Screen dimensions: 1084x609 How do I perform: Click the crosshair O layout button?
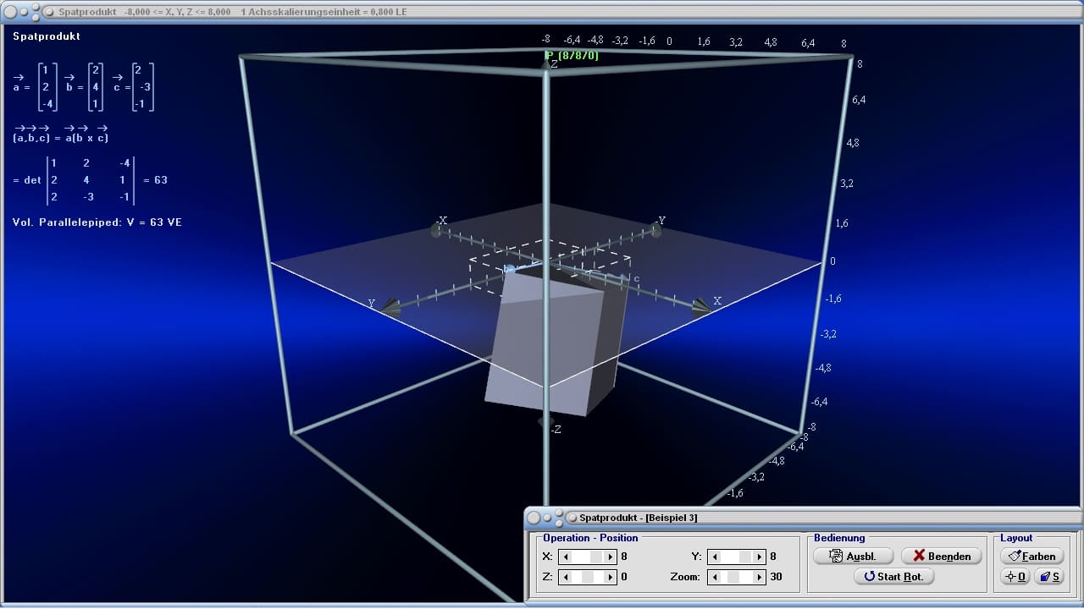(1015, 576)
